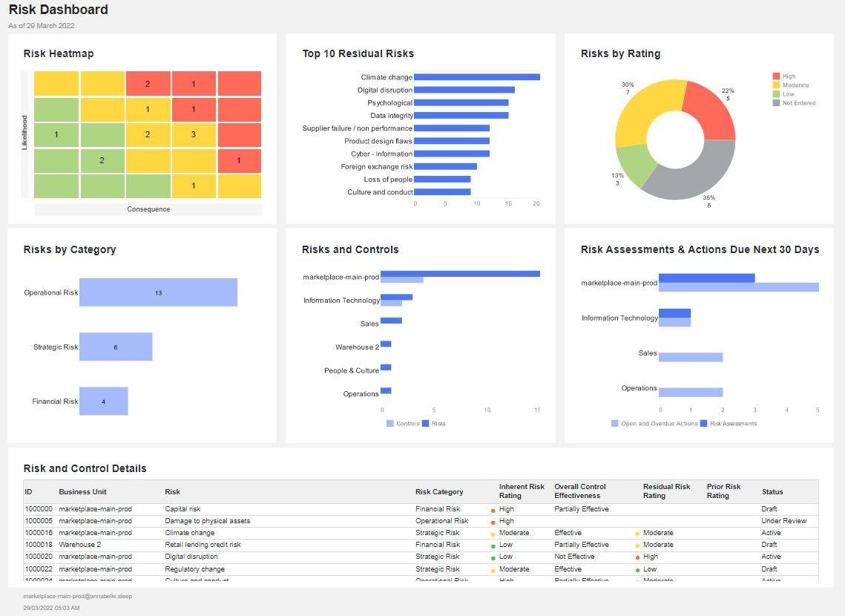Sort by the ID column header
Screen dimensions: 845x616
pos(28,491)
